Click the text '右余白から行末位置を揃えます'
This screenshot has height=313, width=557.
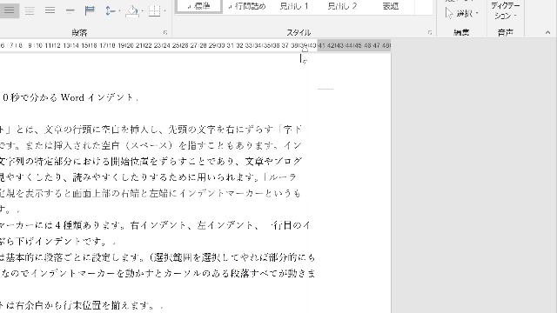[x=81, y=305]
